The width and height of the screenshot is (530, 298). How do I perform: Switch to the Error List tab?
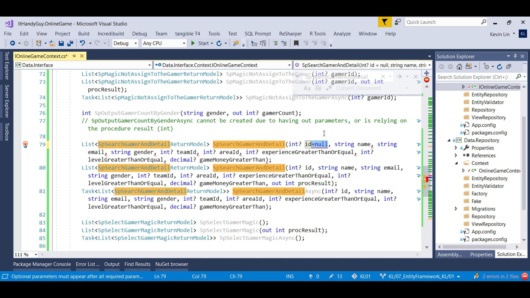click(x=87, y=264)
